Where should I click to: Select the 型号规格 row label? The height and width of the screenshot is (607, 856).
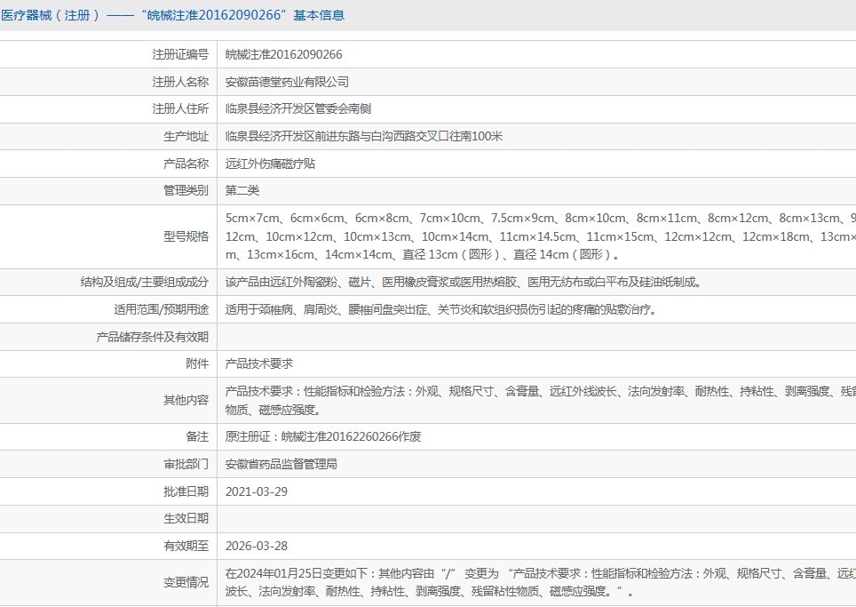[x=186, y=236]
